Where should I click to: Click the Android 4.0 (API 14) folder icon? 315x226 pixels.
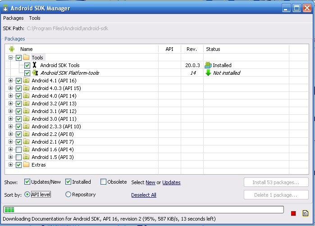[26, 96]
